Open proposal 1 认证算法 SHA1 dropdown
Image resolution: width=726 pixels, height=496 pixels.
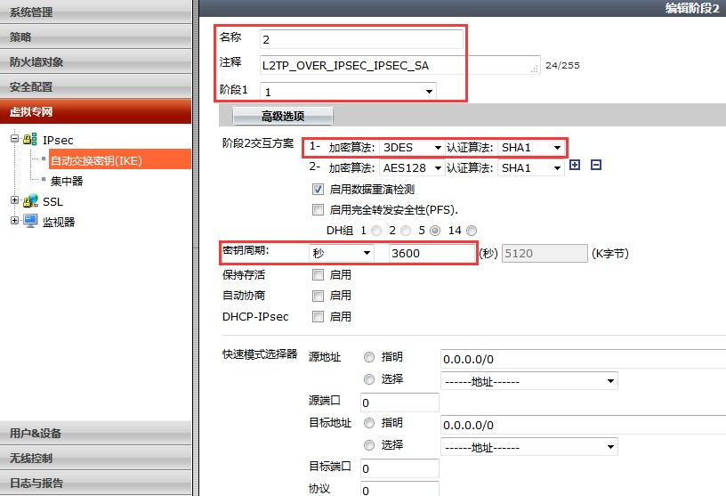click(x=531, y=148)
